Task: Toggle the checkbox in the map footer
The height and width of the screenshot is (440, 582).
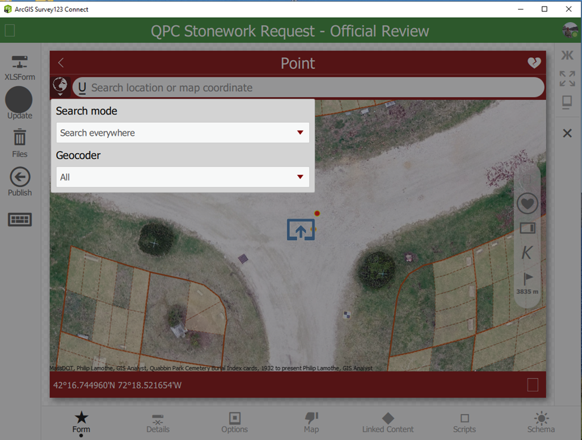Action: (x=531, y=385)
